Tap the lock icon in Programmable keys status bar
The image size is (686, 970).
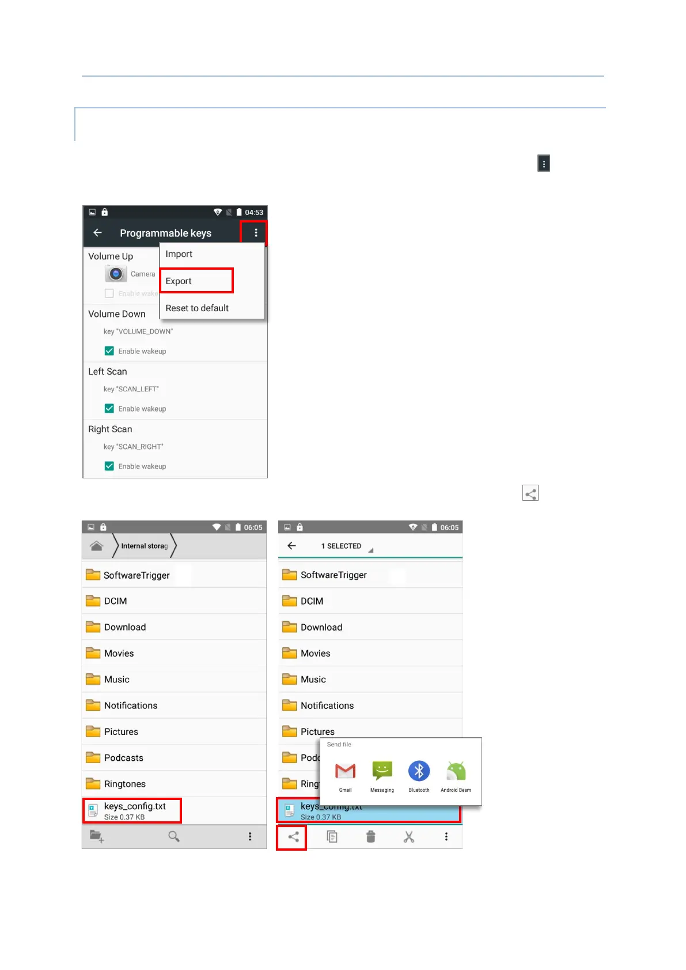pyautogui.click(x=105, y=212)
